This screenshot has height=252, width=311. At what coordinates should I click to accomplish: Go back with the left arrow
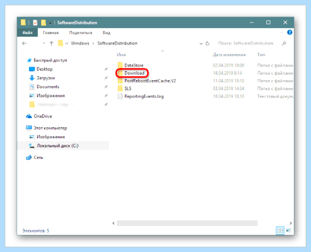pyautogui.click(x=24, y=43)
